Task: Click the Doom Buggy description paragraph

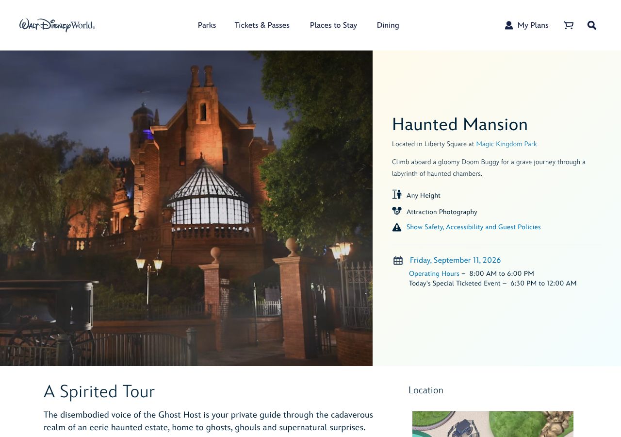Action: [489, 168]
